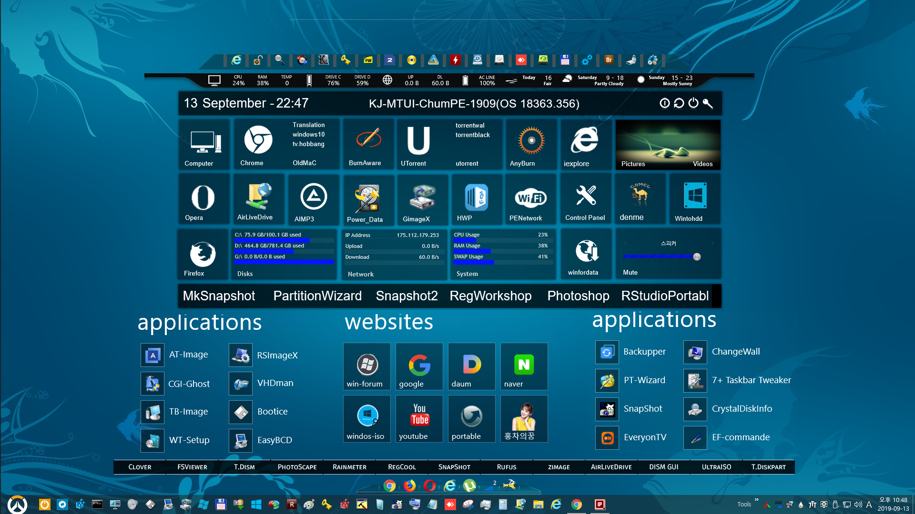Click the uTorrent icon in the mini dock

pyautogui.click(x=469, y=485)
